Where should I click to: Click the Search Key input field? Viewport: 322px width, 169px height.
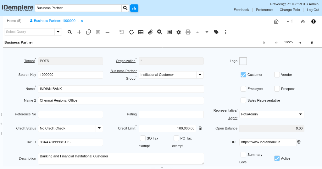click(x=70, y=75)
